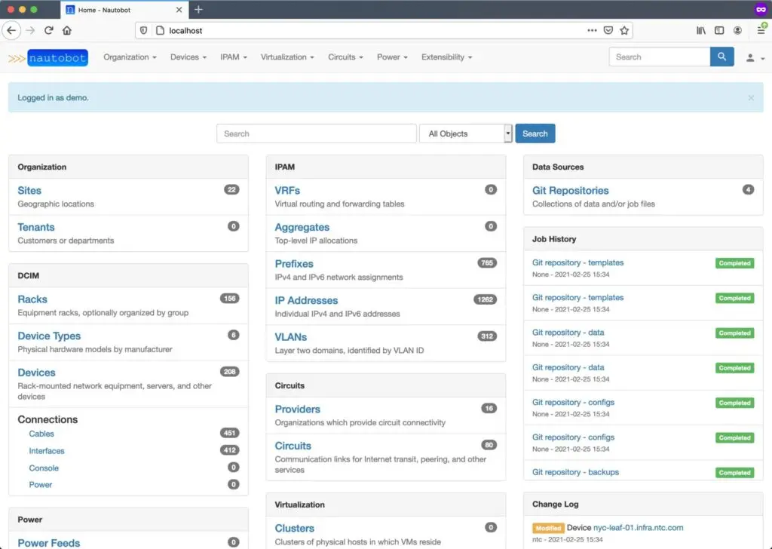Close the 'Home - Nautobot' tab

tap(179, 9)
